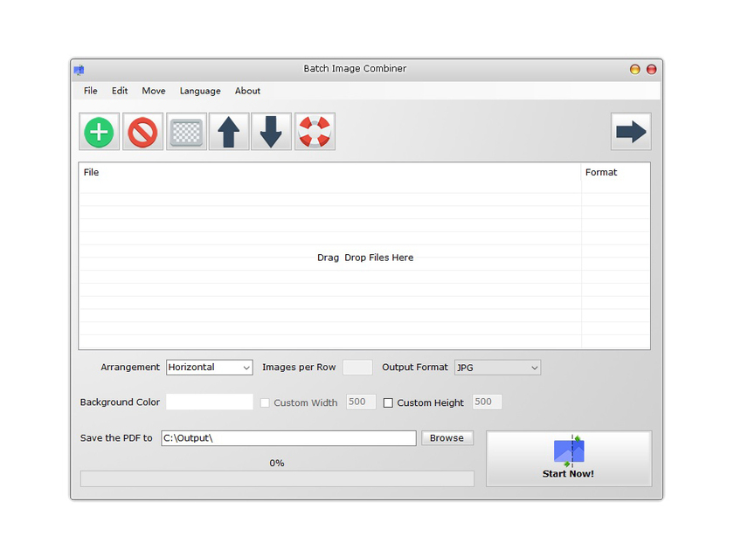734x550 pixels.
Task: Open the Language menu
Action: pos(200,91)
